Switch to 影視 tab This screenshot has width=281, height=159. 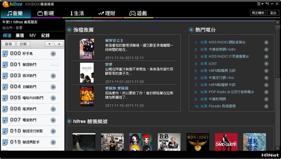[46, 13]
